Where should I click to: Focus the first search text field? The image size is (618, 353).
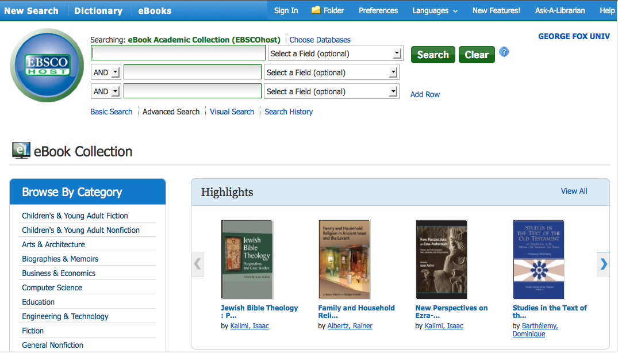pos(178,53)
